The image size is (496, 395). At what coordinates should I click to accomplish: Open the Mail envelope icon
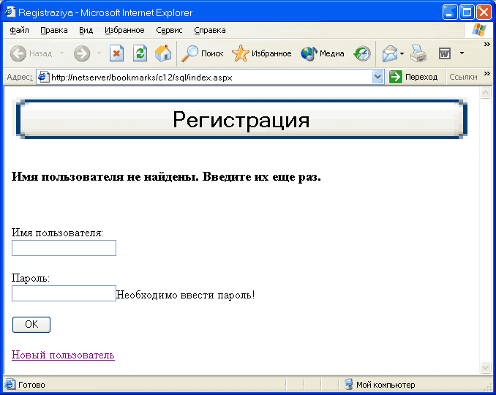(390, 53)
